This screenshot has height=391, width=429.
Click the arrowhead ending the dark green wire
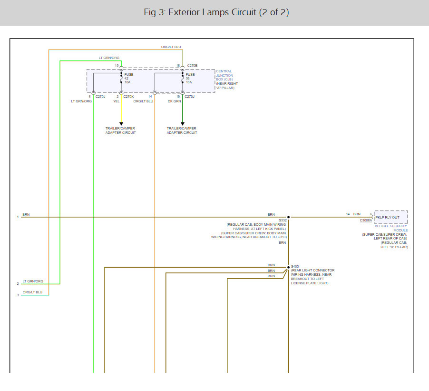coord(183,124)
